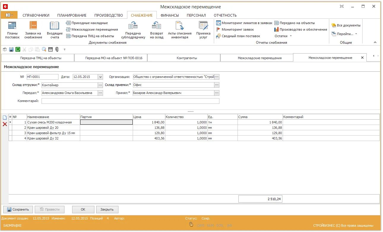This screenshot has height=232, width=383.
Task: Select row Кран шаровой Ду 20
Action: coord(194,128)
